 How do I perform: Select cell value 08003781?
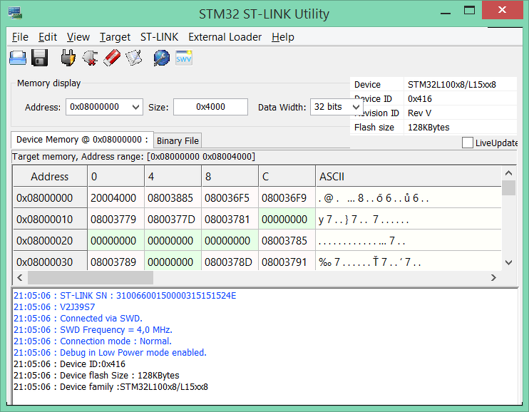click(230, 220)
